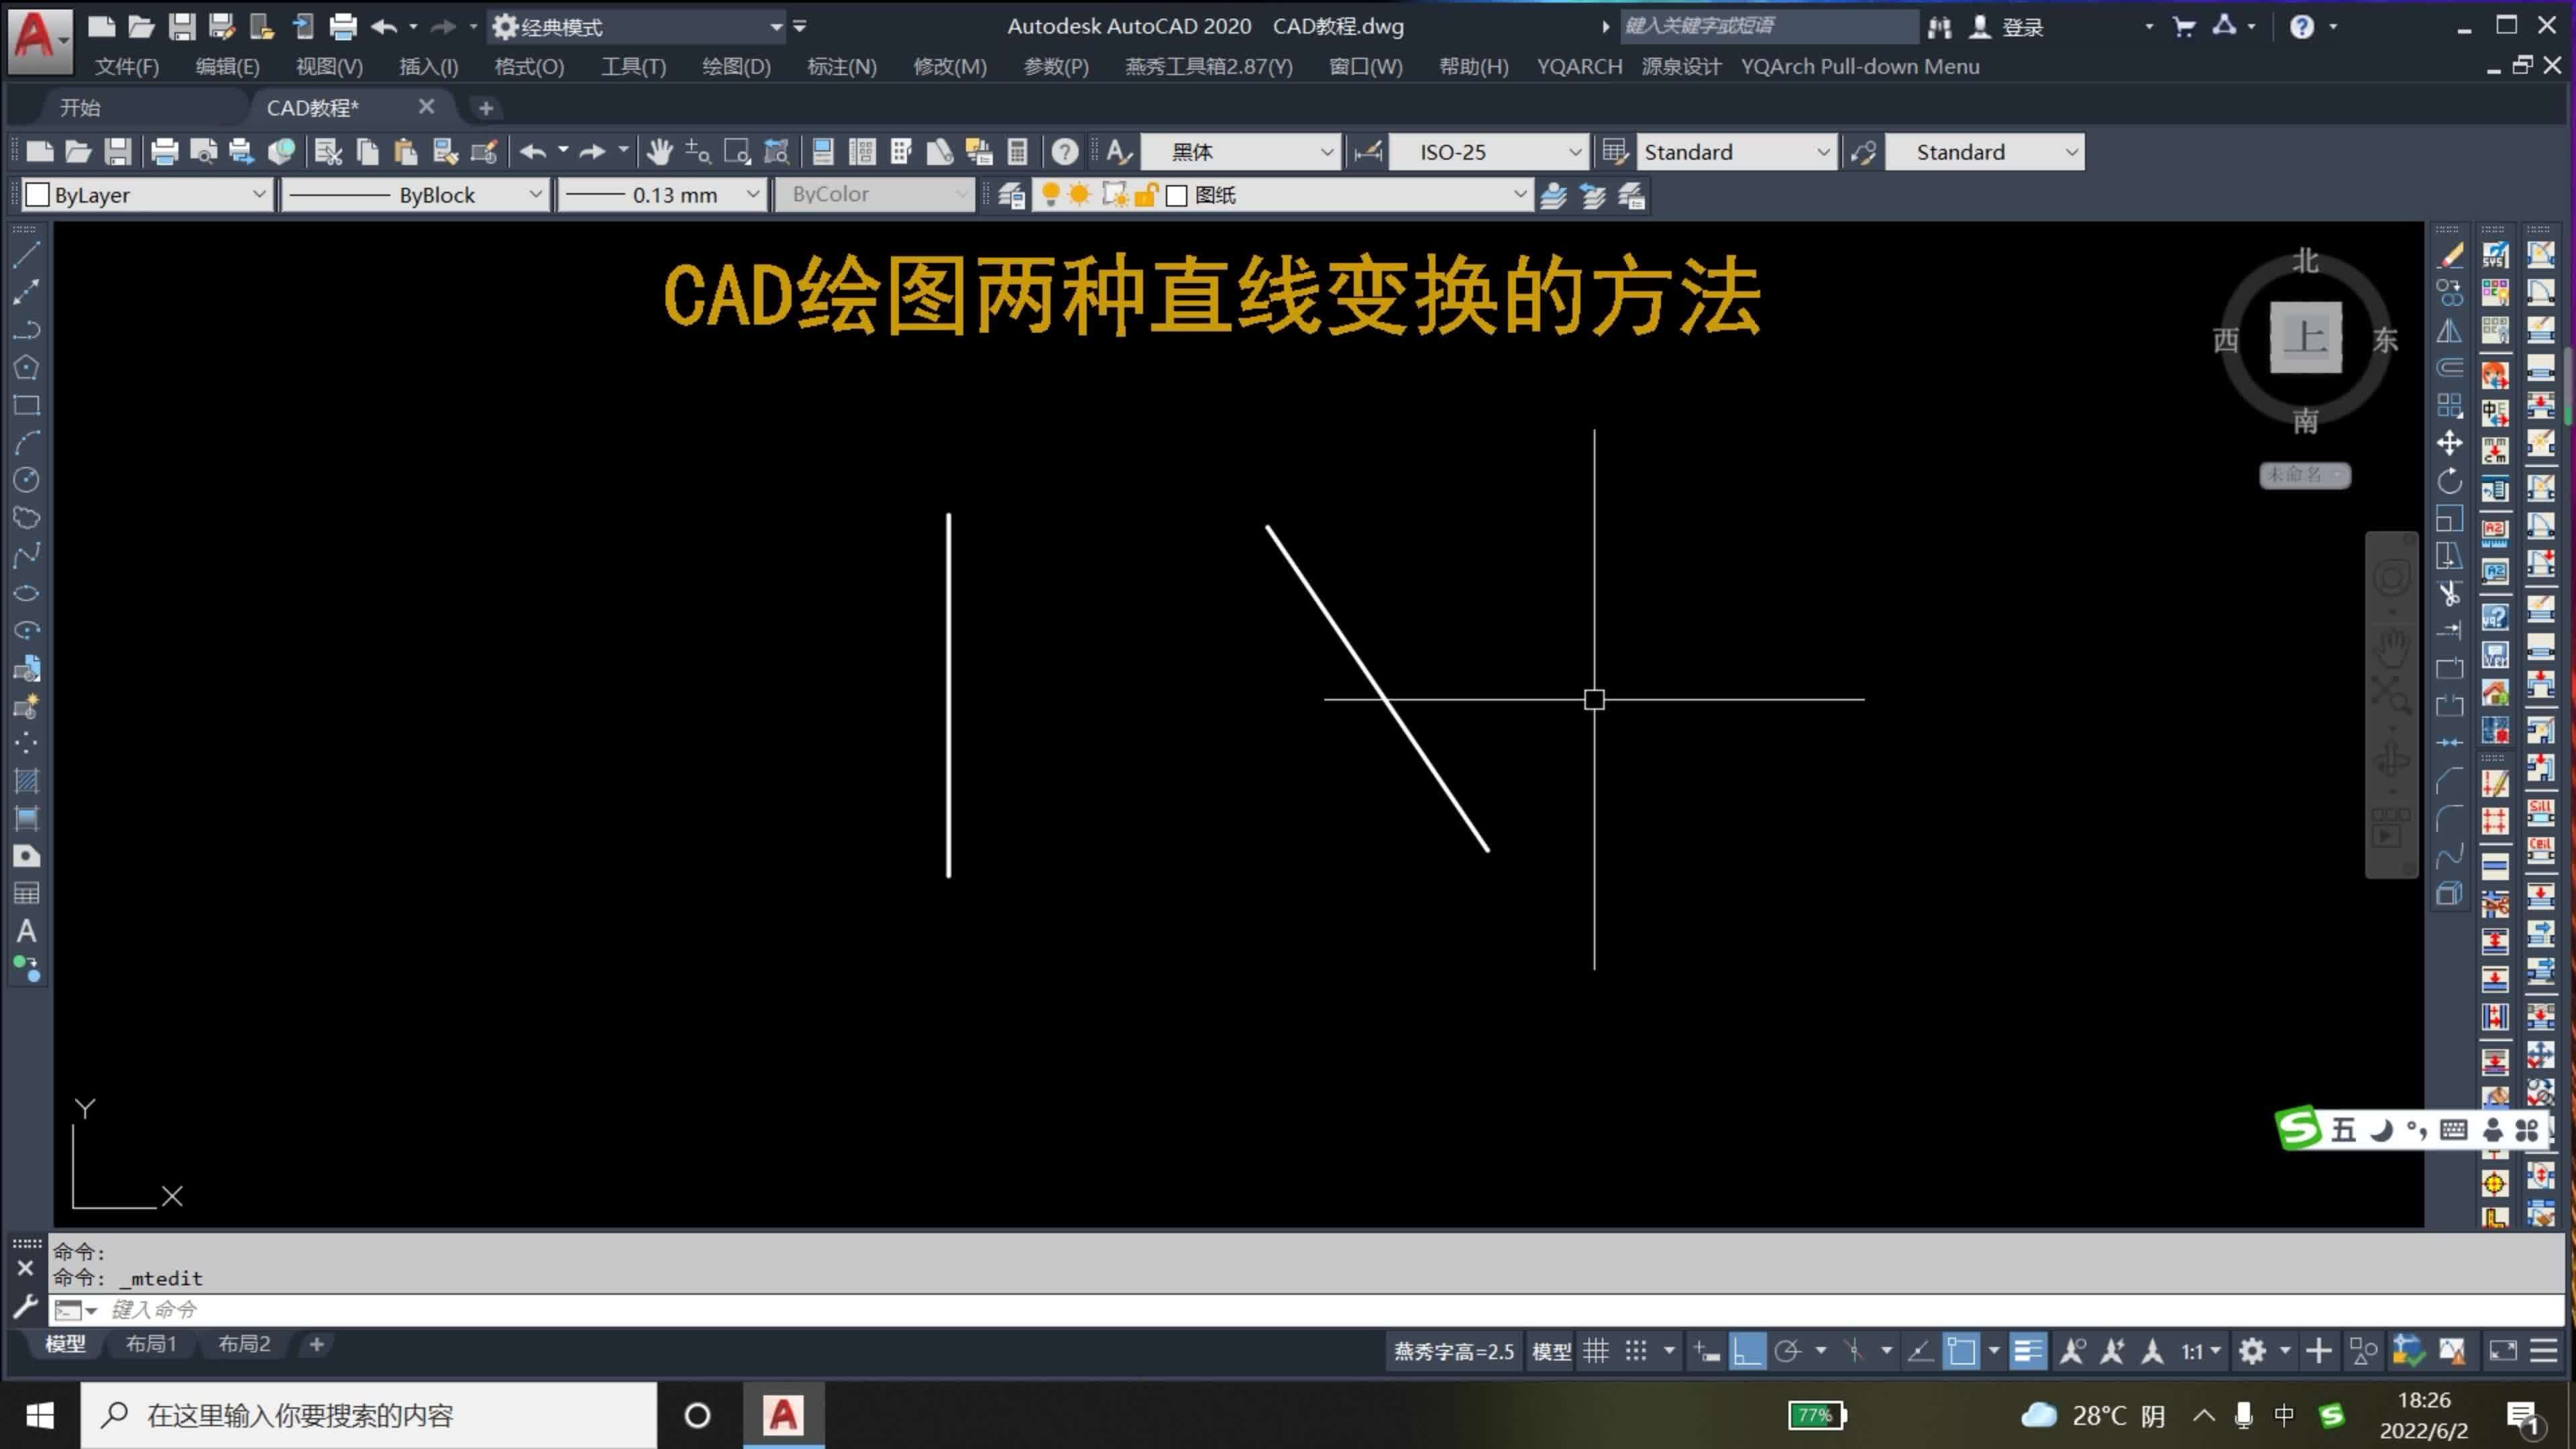
Task: Select the Arc drawing tool
Action: 27,443
